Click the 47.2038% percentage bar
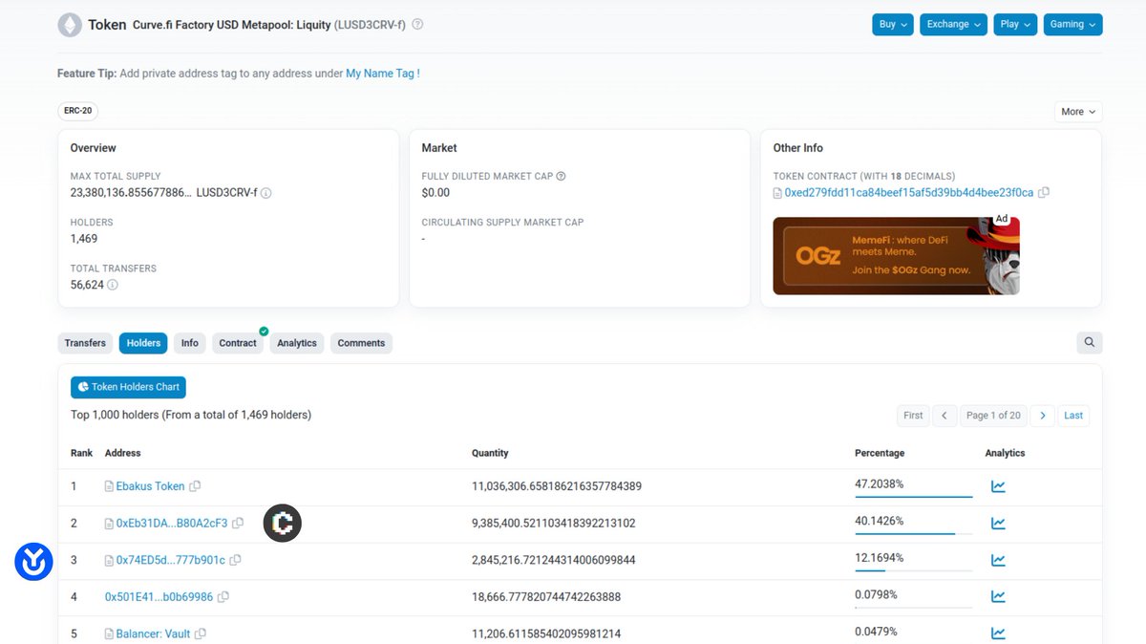Screen dimensions: 1146x644 pos(913,497)
